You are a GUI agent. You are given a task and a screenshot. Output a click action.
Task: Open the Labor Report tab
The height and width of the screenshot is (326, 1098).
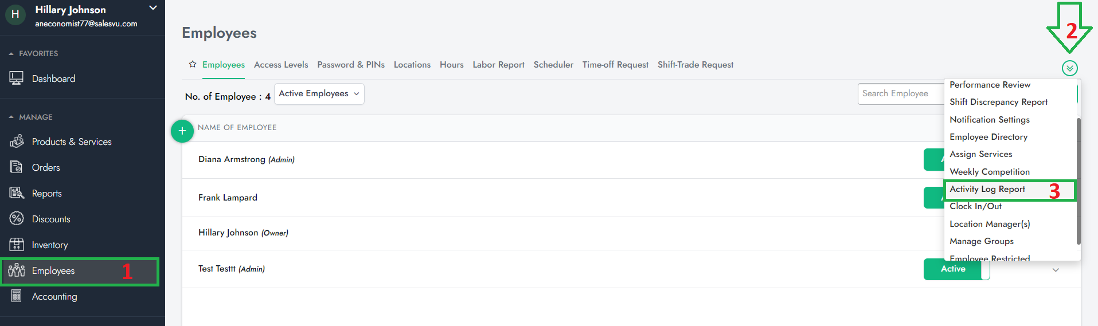pyautogui.click(x=498, y=65)
